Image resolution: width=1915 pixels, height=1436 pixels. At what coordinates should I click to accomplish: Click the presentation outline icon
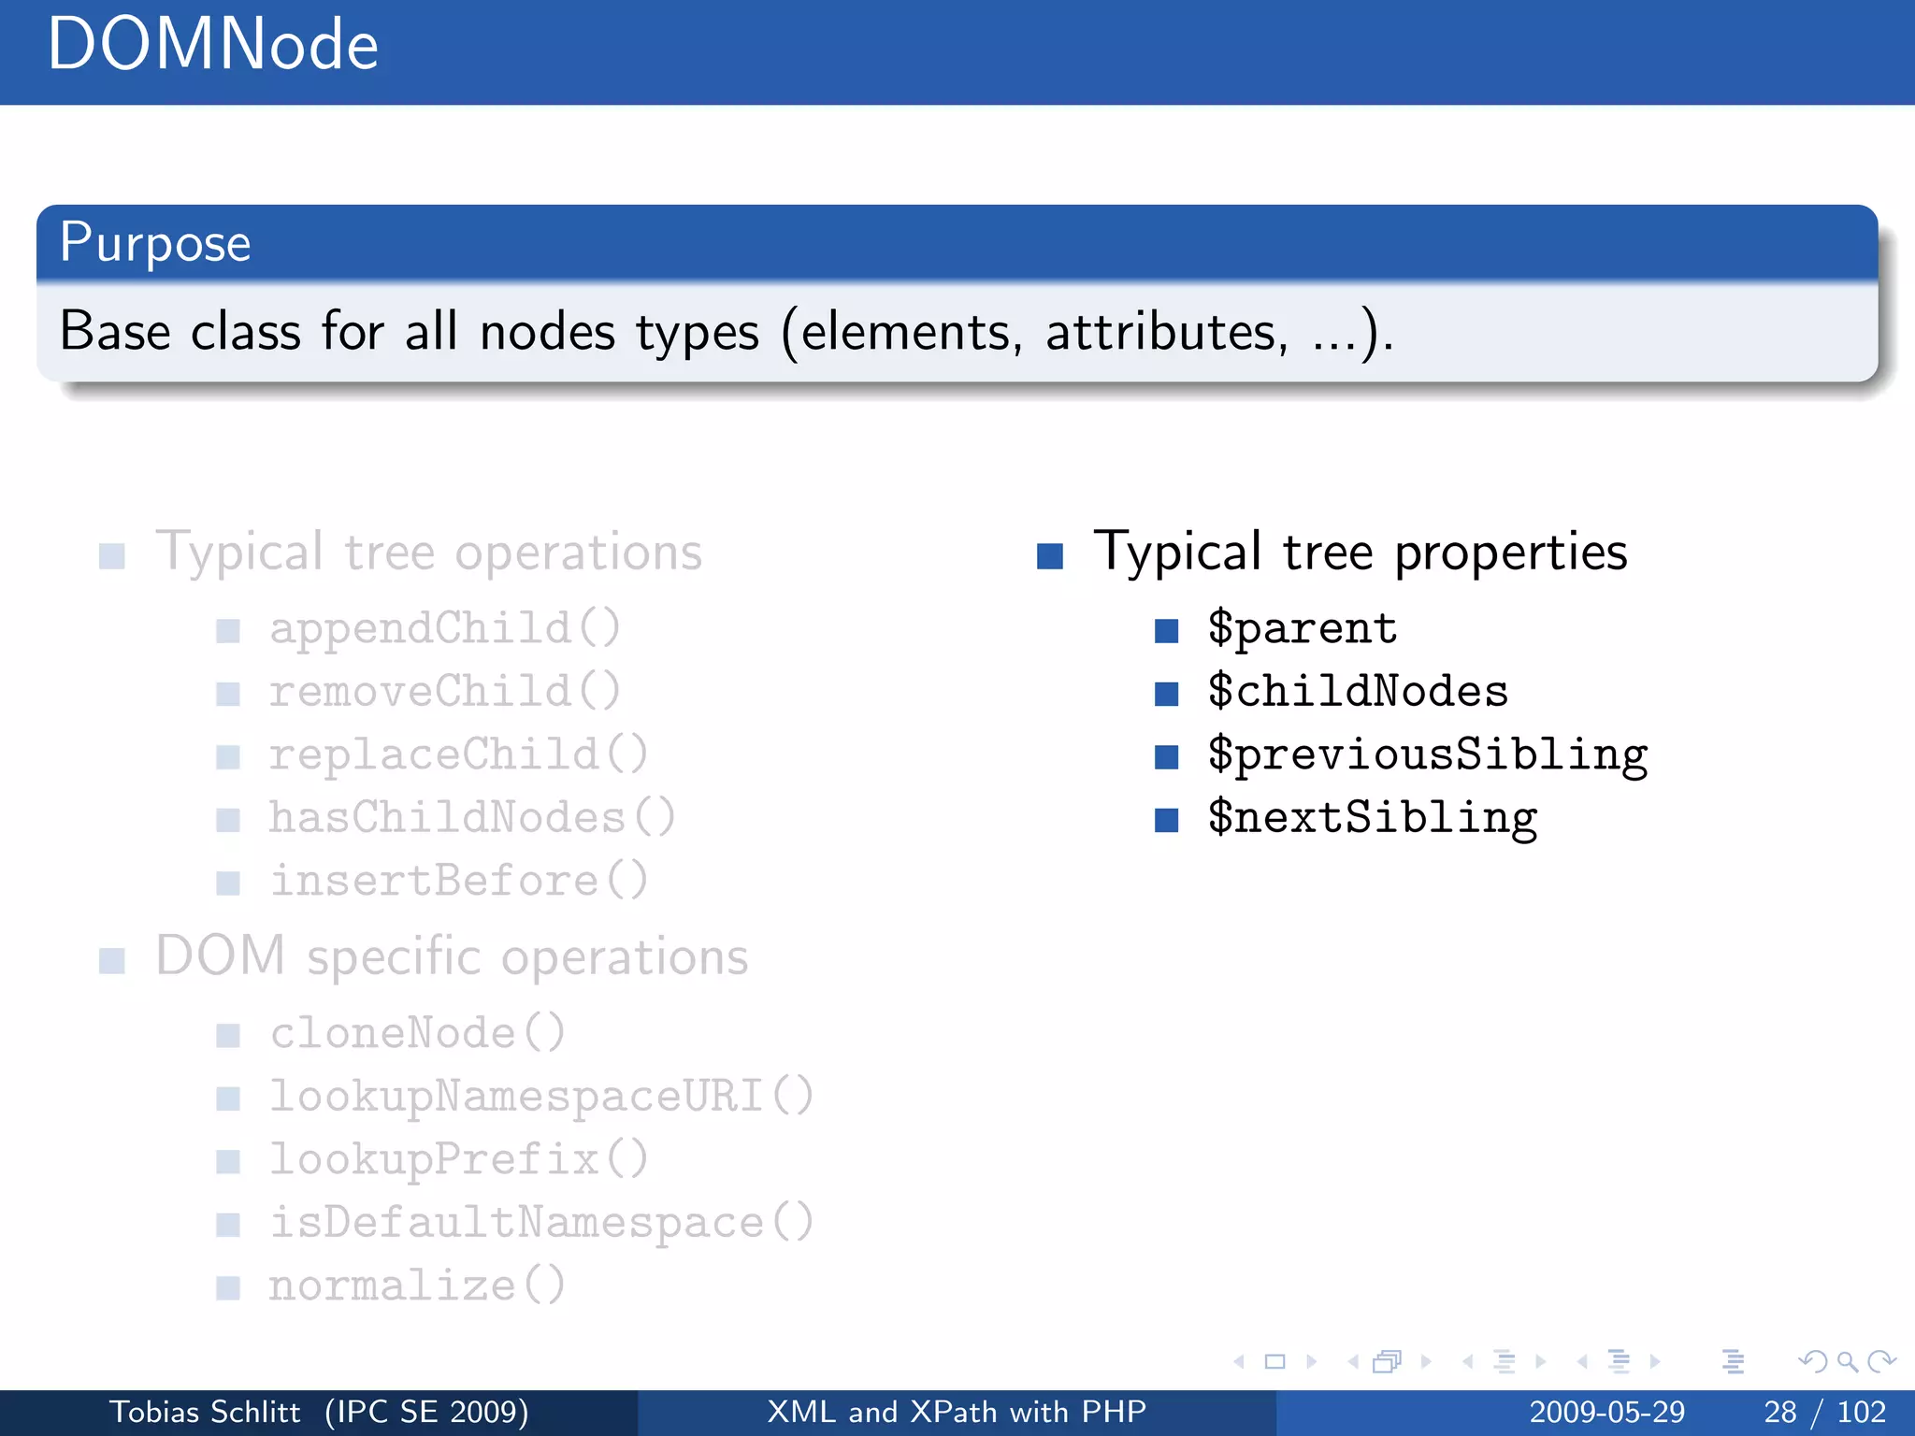click(1733, 1362)
